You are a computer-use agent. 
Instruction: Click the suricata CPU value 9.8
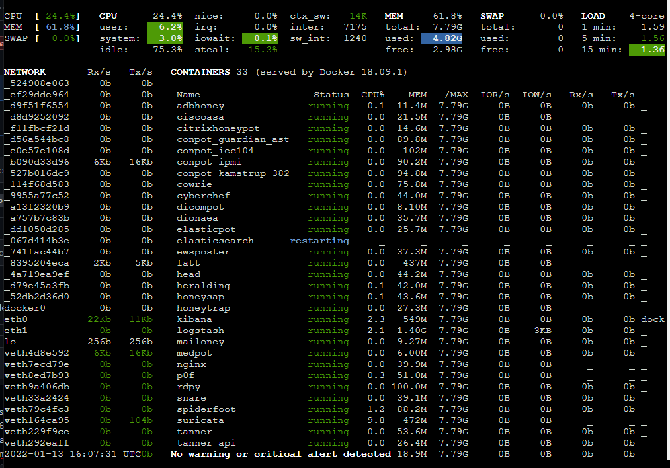click(376, 420)
